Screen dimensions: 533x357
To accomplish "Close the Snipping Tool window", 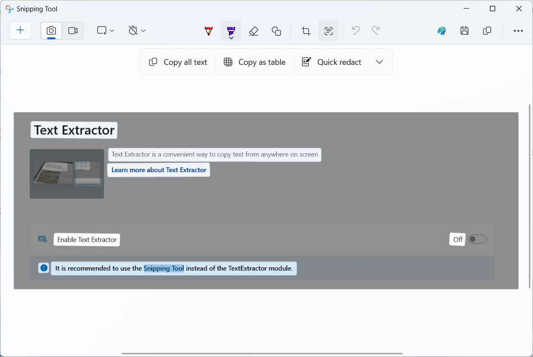I will 519,9.
